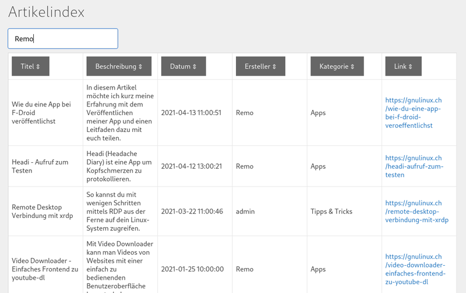466x293 pixels.
Task: Click date cell '2021-04-13 11:00:51'
Action: click(x=191, y=113)
